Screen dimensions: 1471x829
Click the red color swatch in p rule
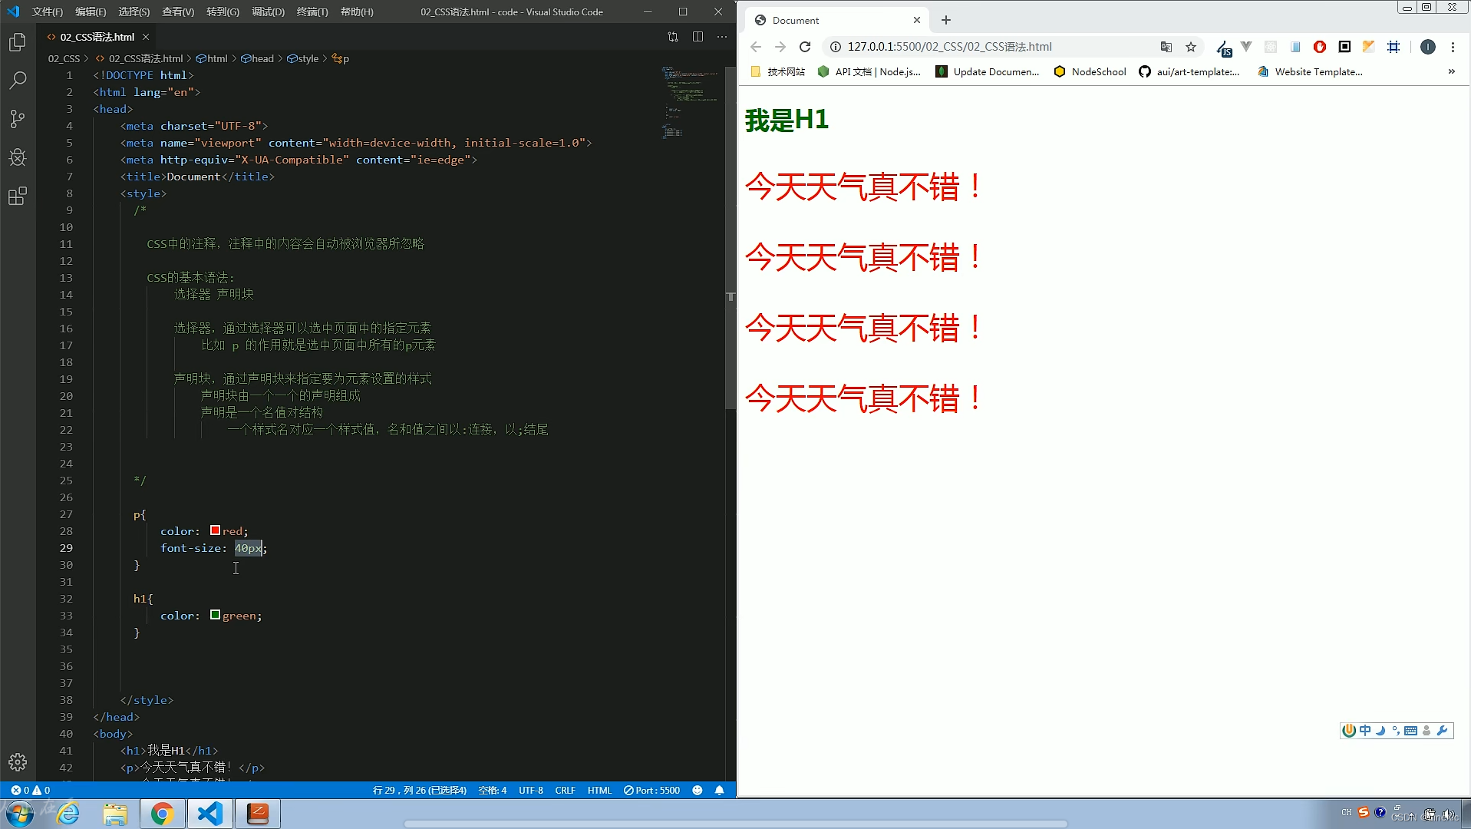[x=216, y=530]
